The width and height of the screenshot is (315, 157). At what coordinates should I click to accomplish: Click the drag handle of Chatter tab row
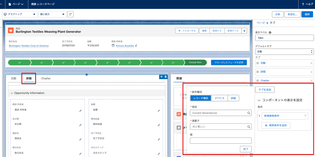(x=258, y=81)
